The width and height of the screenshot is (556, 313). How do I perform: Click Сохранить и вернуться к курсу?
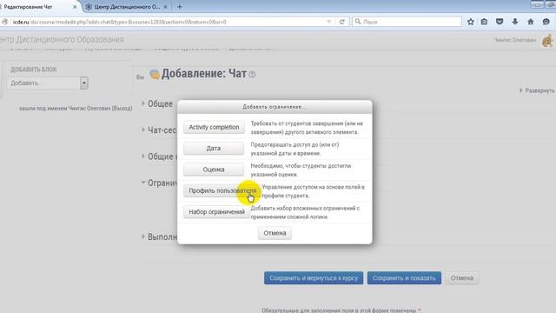pyautogui.click(x=314, y=278)
